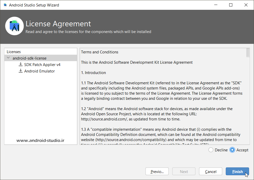
Task: Select SDK Patch Applier v4 item
Action: 42,65
